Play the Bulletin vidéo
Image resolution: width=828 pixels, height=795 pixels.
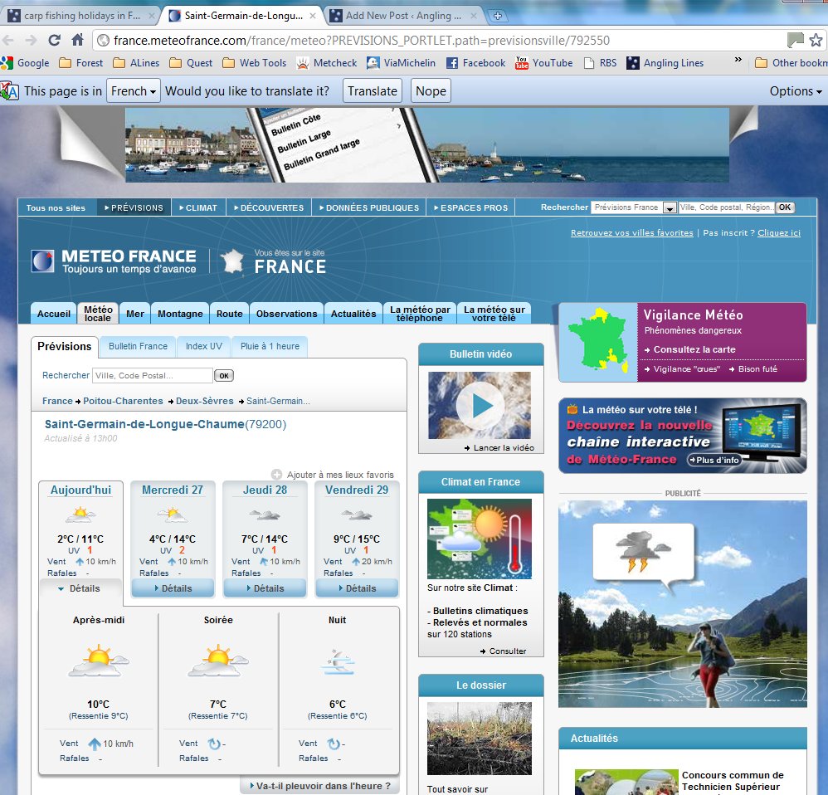[x=480, y=406]
